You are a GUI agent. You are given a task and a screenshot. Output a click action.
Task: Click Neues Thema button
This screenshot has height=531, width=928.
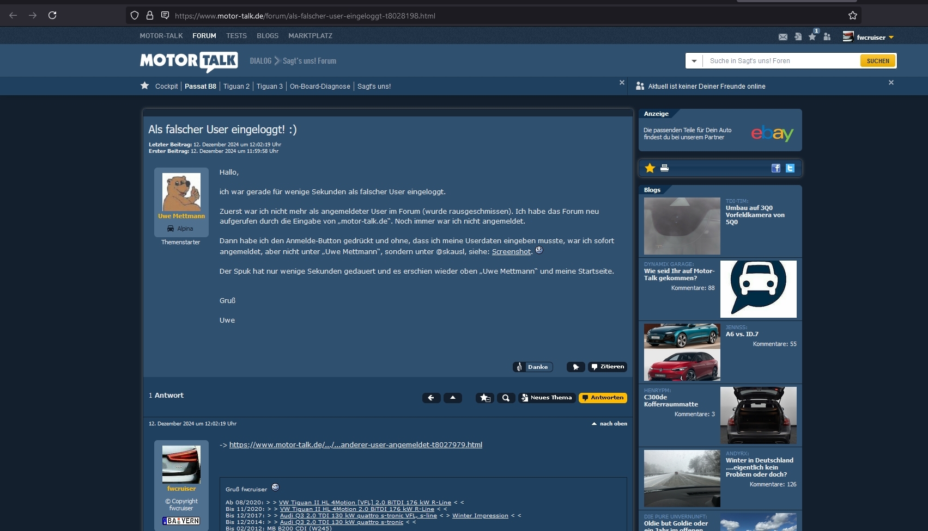coord(547,398)
